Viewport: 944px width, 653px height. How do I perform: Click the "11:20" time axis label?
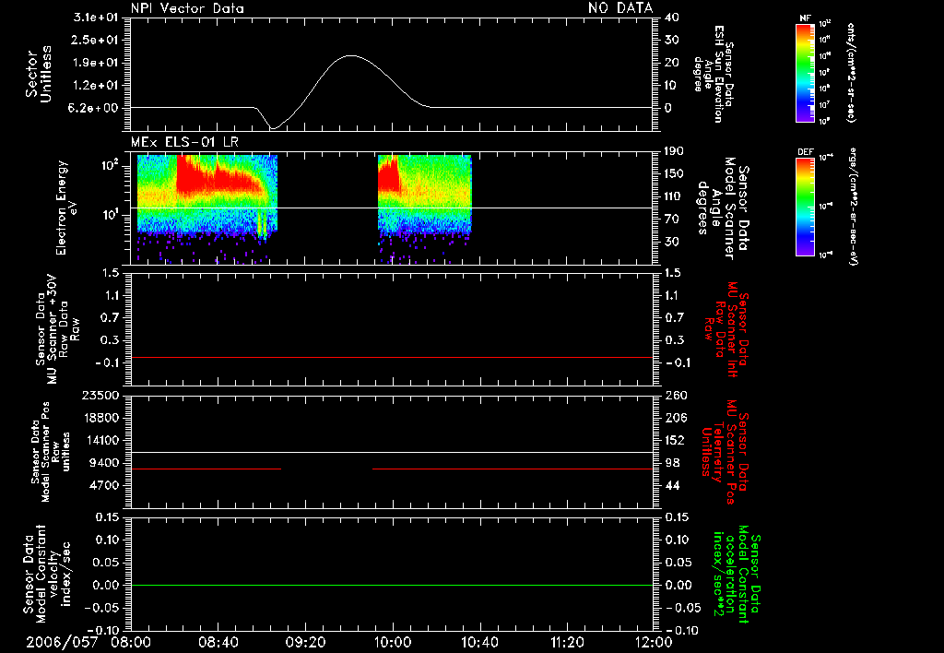(x=566, y=642)
